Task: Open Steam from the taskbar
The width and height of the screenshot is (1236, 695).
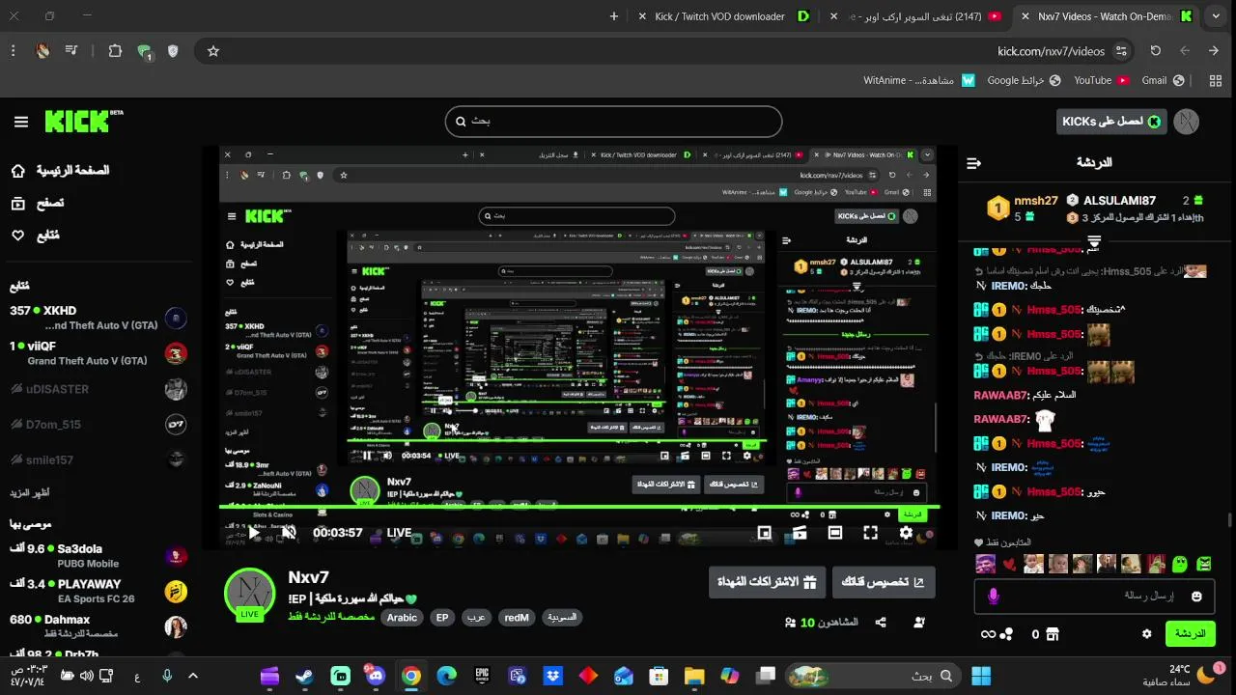Action: 304,676
